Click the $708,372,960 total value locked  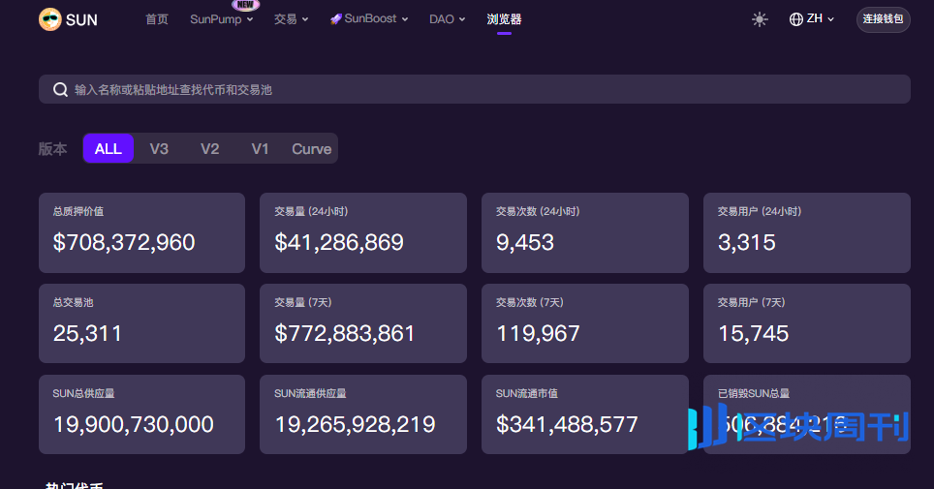point(124,242)
